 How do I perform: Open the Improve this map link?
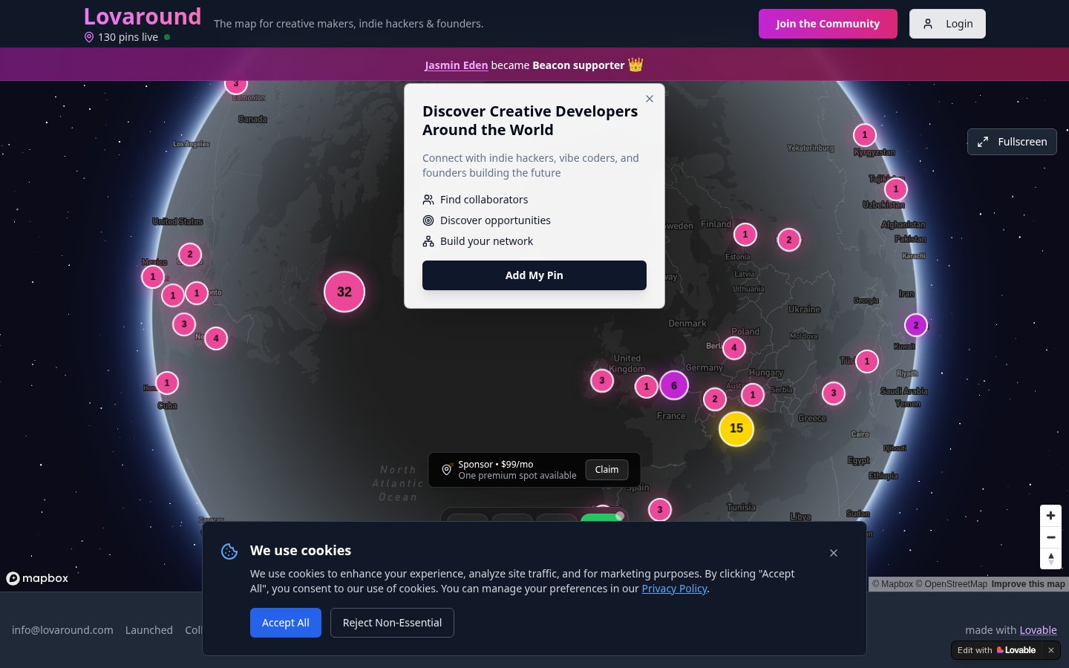[x=1028, y=584]
